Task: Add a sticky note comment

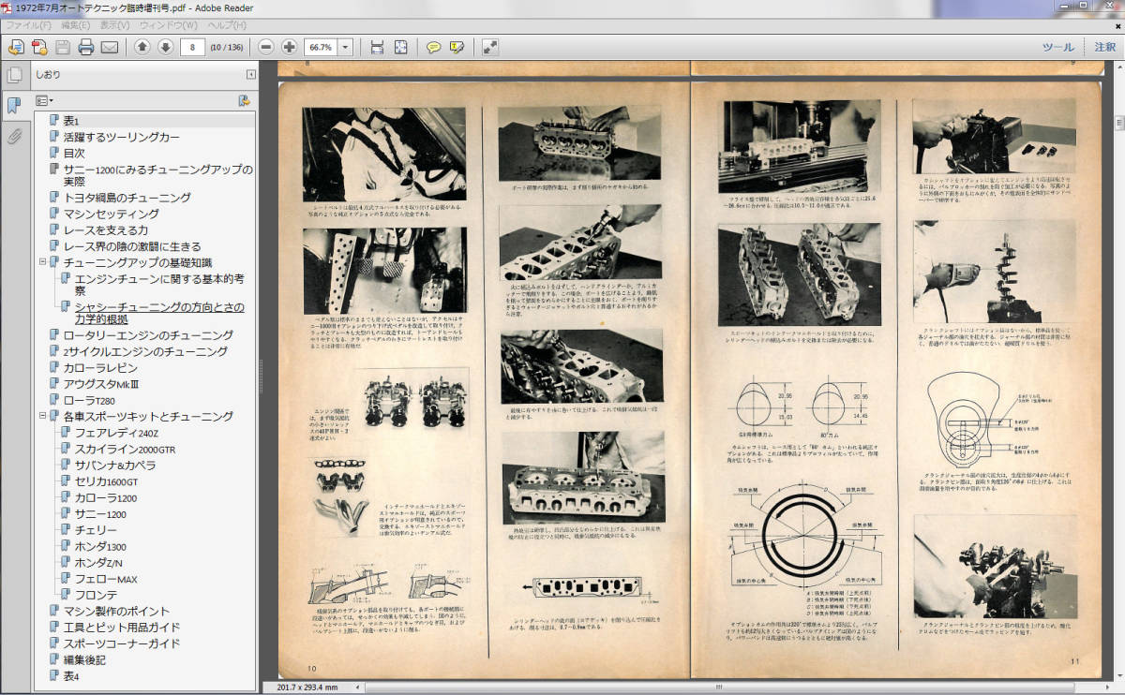Action: [433, 47]
